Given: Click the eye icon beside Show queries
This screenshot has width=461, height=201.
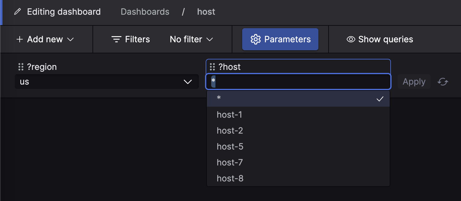Looking at the screenshot, I should 350,39.
